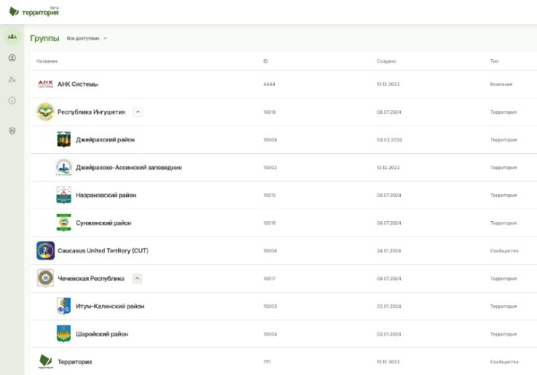
Task: Sort by the ID column header
Action: click(266, 61)
